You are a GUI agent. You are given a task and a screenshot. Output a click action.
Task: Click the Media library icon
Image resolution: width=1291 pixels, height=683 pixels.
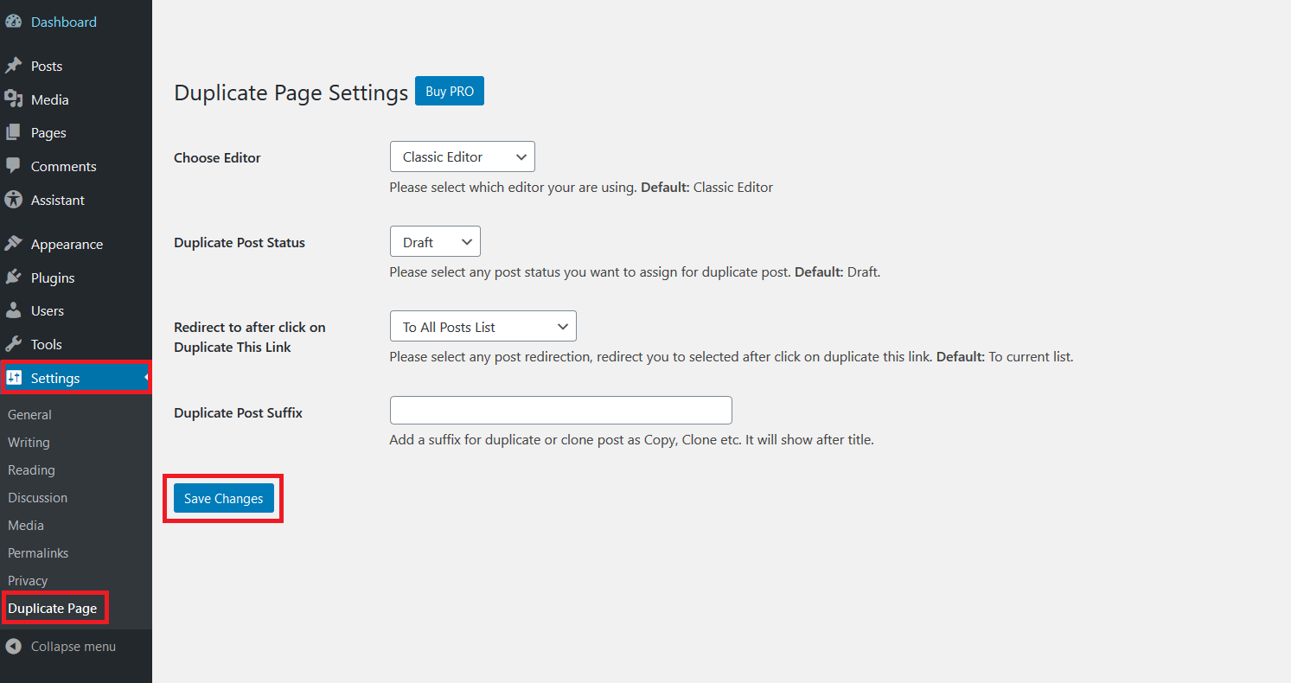pyautogui.click(x=13, y=99)
